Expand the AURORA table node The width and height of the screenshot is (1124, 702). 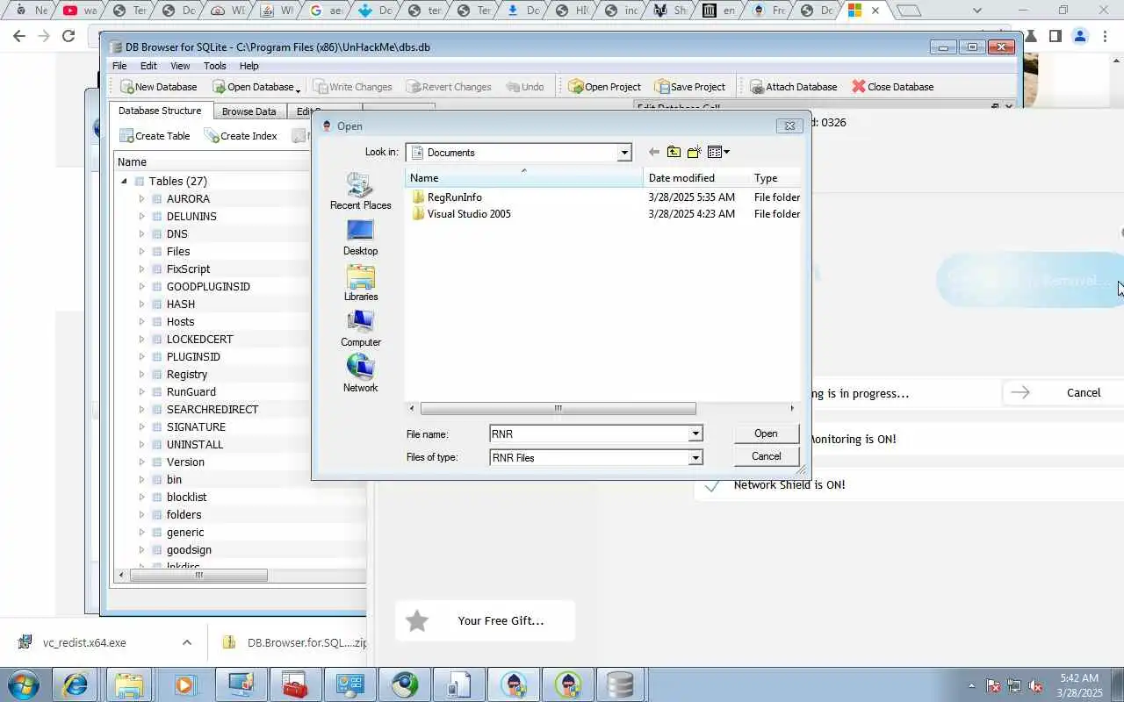pos(141,198)
